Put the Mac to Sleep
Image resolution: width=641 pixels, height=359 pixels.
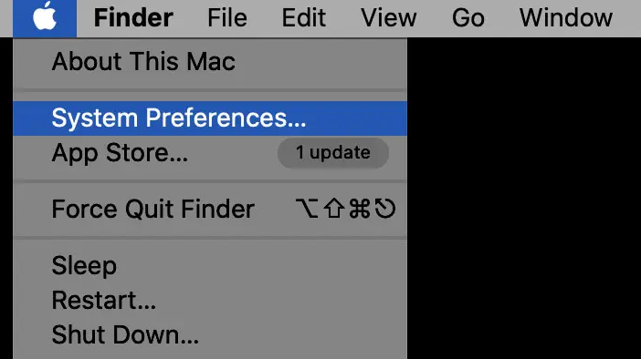pos(210,265)
